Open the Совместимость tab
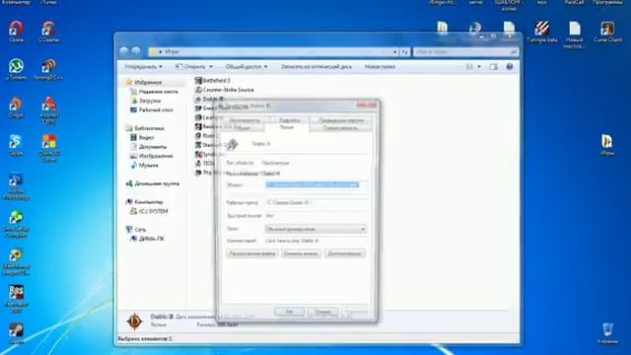This screenshot has width=631, height=355. click(341, 127)
